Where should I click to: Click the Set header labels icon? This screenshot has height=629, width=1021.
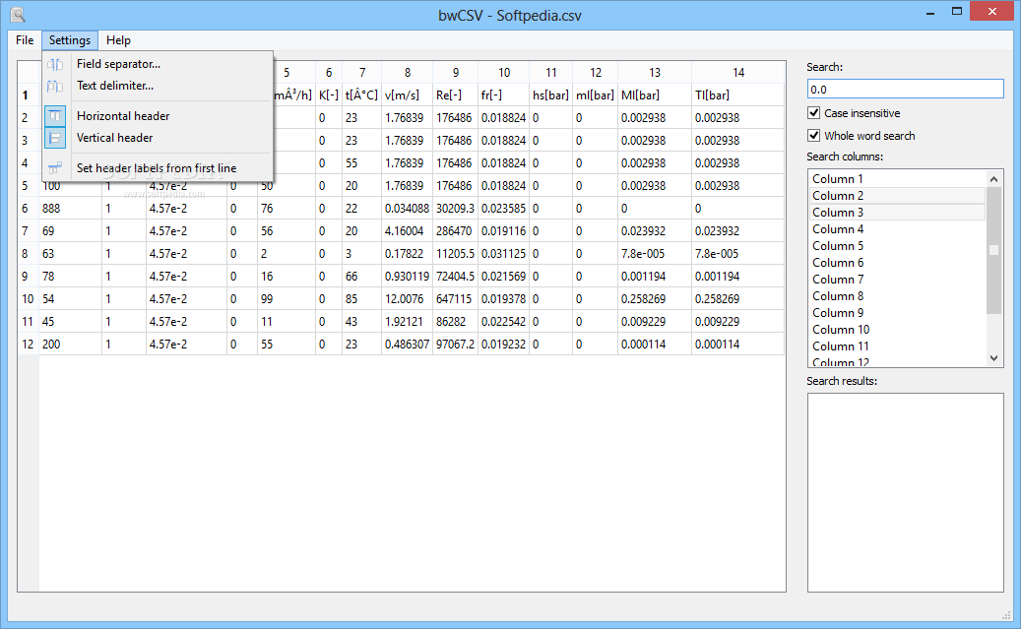(55, 168)
